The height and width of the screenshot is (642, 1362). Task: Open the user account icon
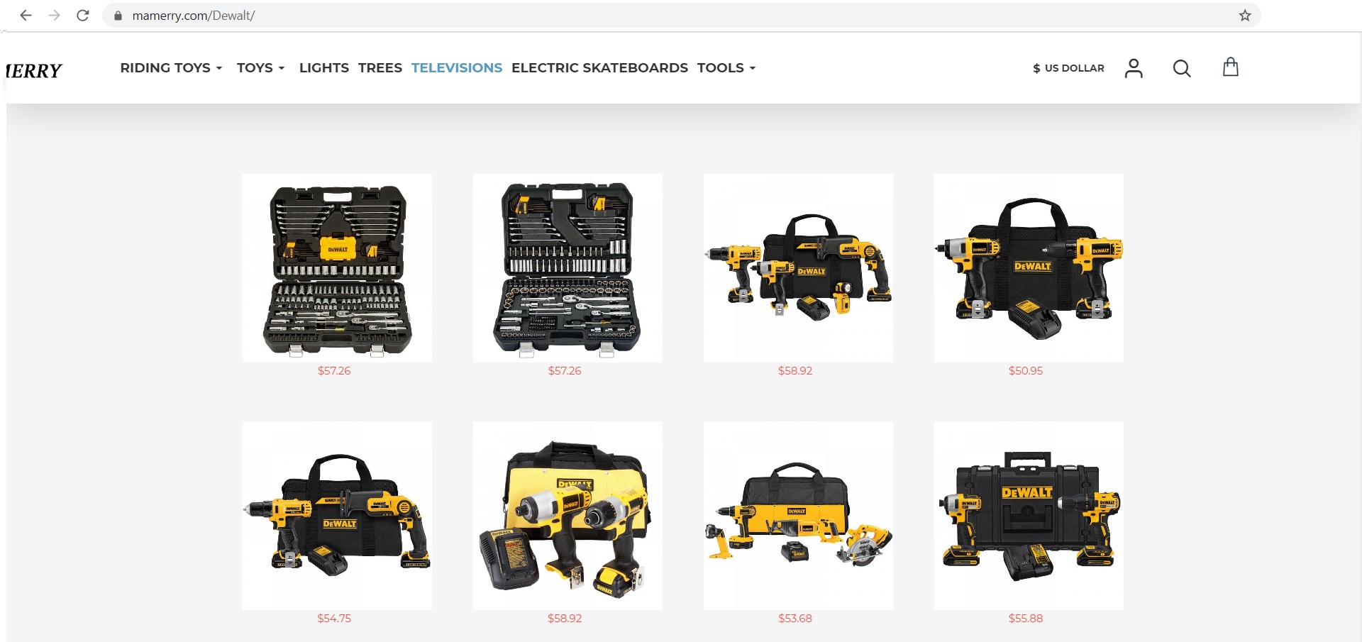coord(1134,68)
